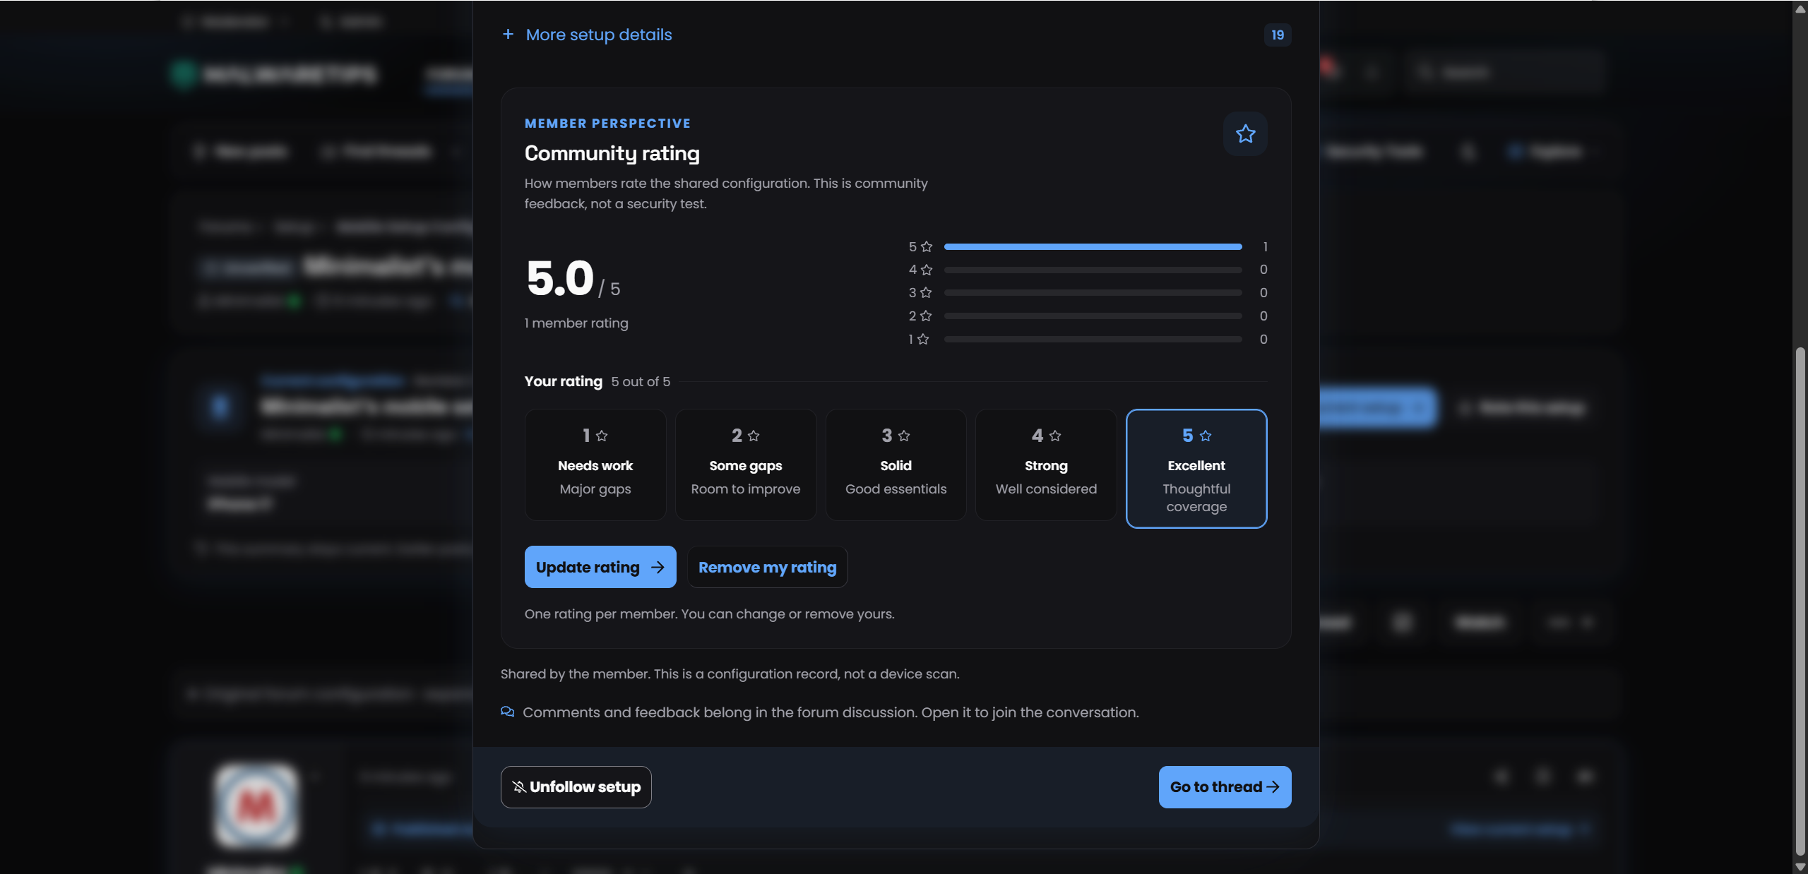Click the arrow icon in Go to thread
Screen dimensions: 1808x874
tap(1273, 786)
